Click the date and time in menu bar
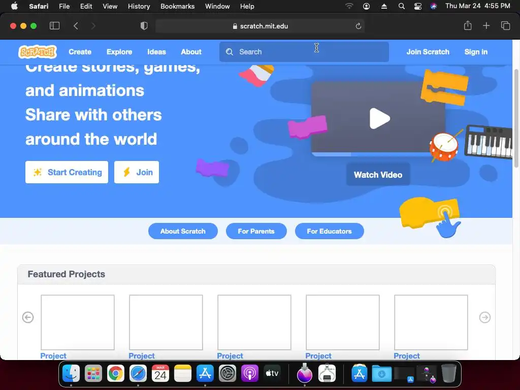This screenshot has height=390, width=520. [477, 6]
